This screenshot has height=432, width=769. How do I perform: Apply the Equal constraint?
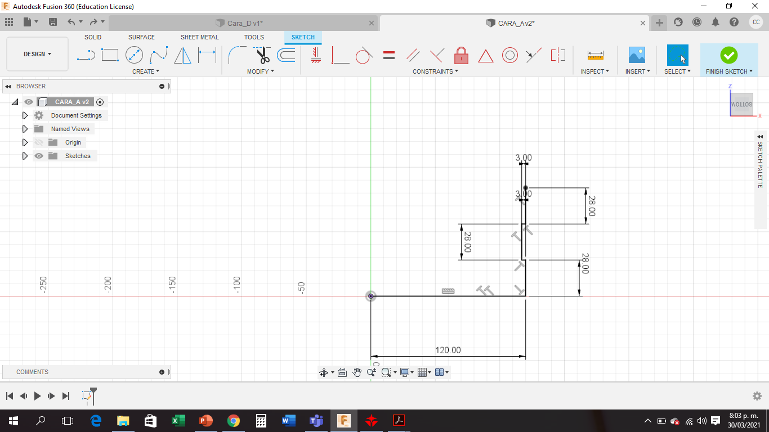[388, 55]
